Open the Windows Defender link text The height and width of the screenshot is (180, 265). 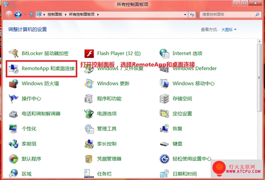click(x=195, y=69)
